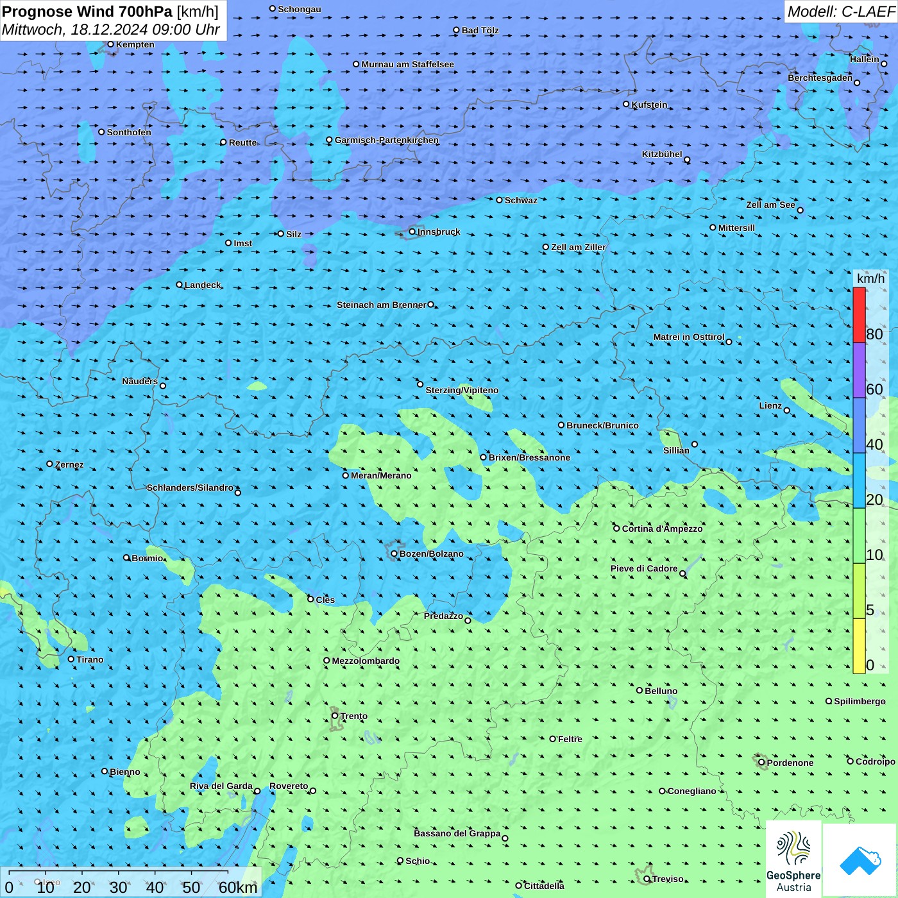Click the Cortina d'Ampezzo label

click(x=662, y=529)
